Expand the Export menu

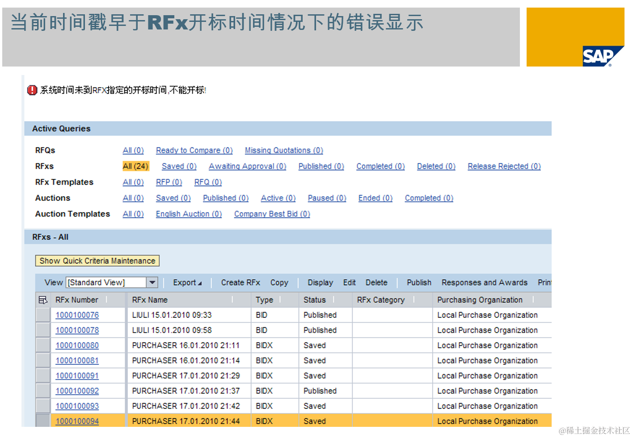(x=187, y=283)
